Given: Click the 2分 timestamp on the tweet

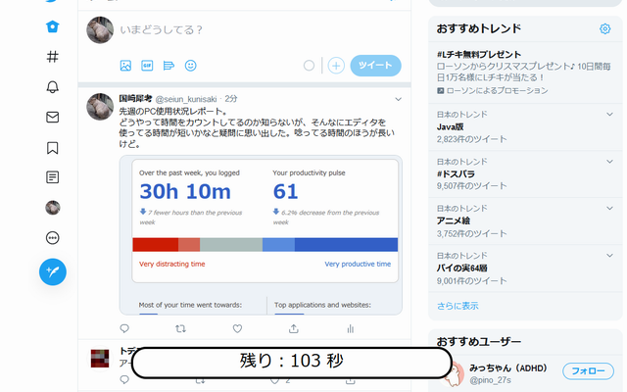Looking at the screenshot, I should point(231,99).
